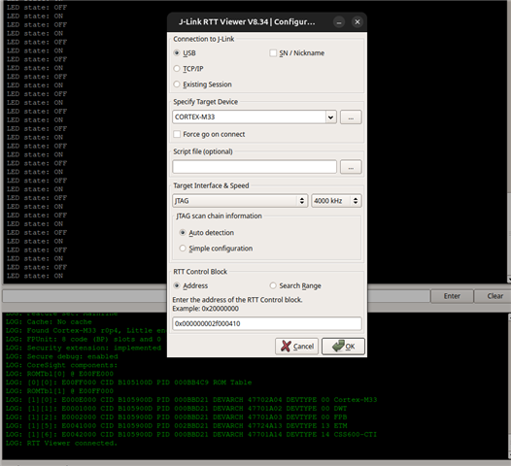Close the J-Link RTT Viewer configuration dialog
The height and width of the screenshot is (466, 511).
pyautogui.click(x=358, y=22)
